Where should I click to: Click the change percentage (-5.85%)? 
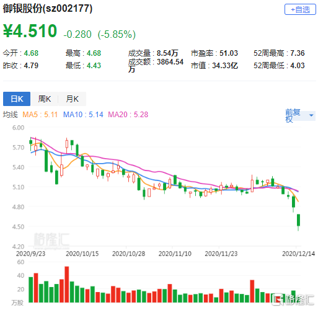point(117,34)
